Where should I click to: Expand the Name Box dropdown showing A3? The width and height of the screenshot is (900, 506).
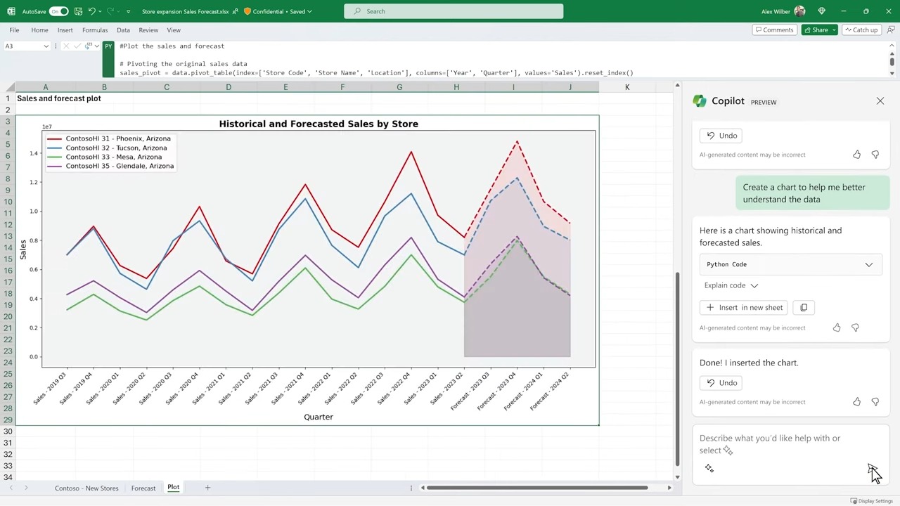pos(46,46)
